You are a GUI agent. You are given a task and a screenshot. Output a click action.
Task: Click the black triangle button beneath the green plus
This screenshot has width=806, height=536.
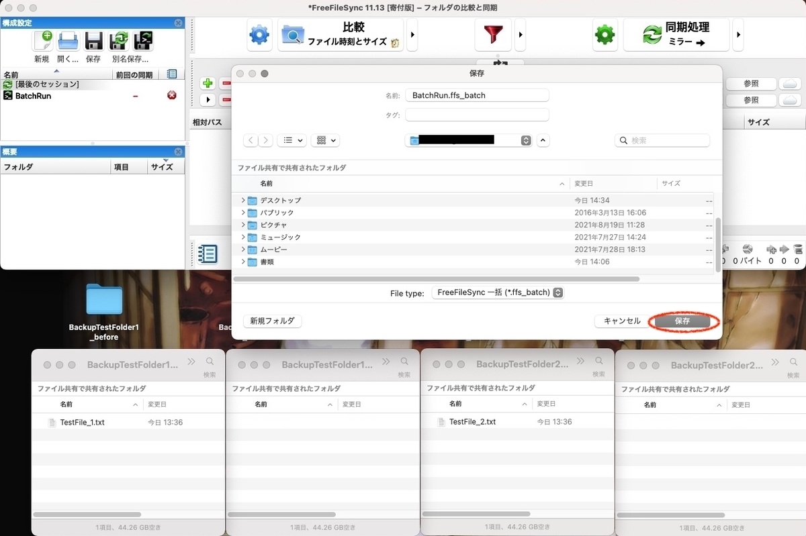coord(208,100)
